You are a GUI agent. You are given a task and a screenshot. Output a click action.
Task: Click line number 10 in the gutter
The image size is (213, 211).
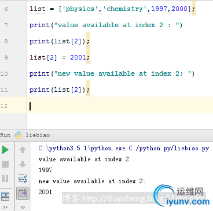(x=4, y=74)
